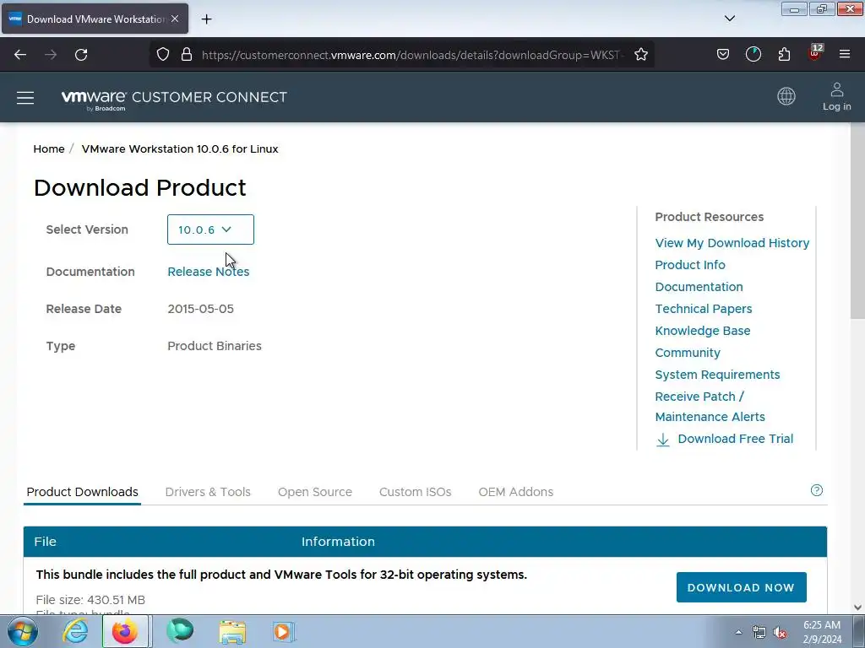Click the VMware Customer Connect logo
This screenshot has width=865, height=648.
coord(174,100)
